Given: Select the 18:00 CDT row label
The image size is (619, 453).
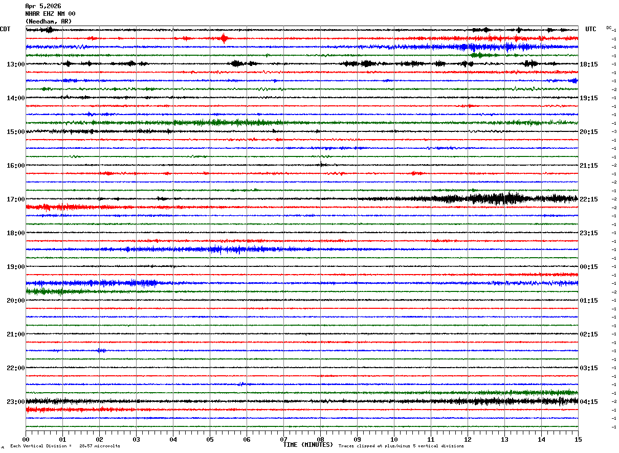Looking at the screenshot, I should pos(16,233).
